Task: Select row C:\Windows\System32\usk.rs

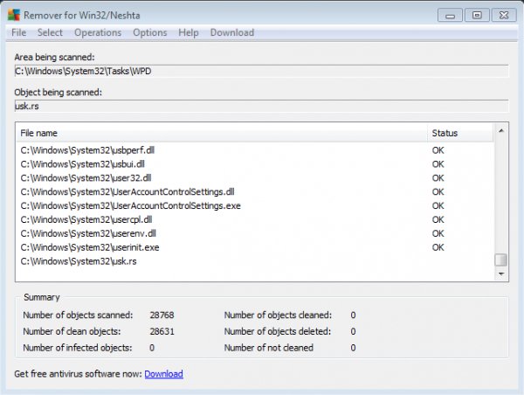Action: pyautogui.click(x=255, y=261)
